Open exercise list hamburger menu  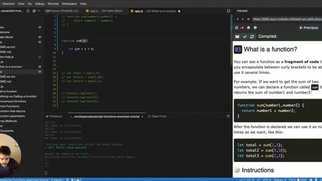236,28
